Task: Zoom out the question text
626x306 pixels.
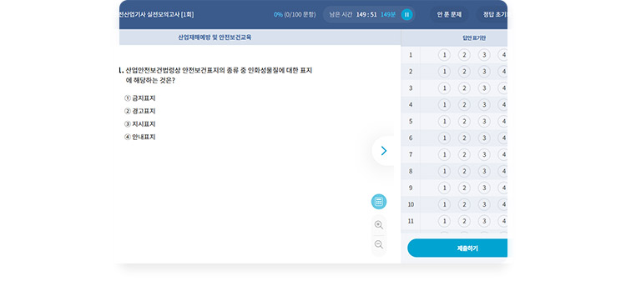Action: pos(379,244)
